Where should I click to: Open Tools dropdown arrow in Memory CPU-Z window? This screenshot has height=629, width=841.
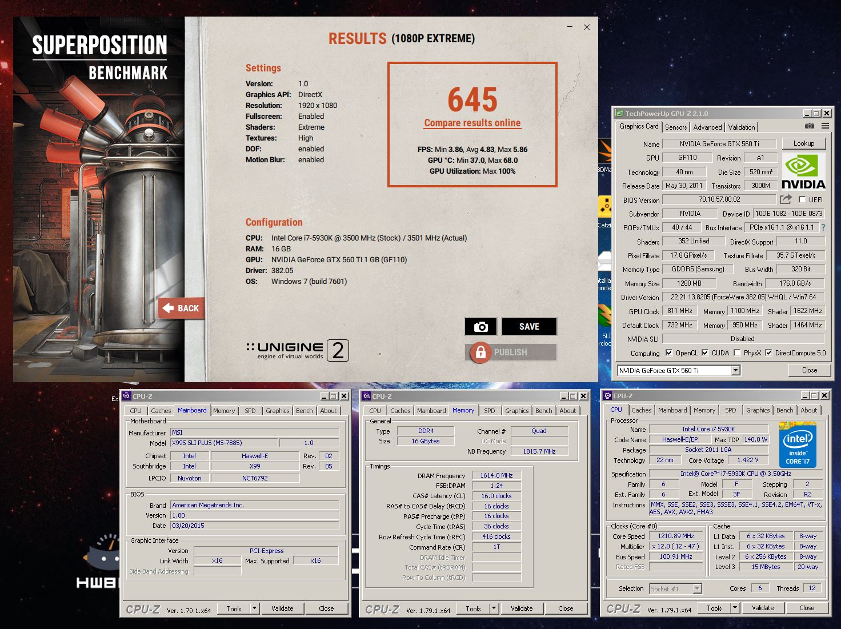tap(494, 608)
